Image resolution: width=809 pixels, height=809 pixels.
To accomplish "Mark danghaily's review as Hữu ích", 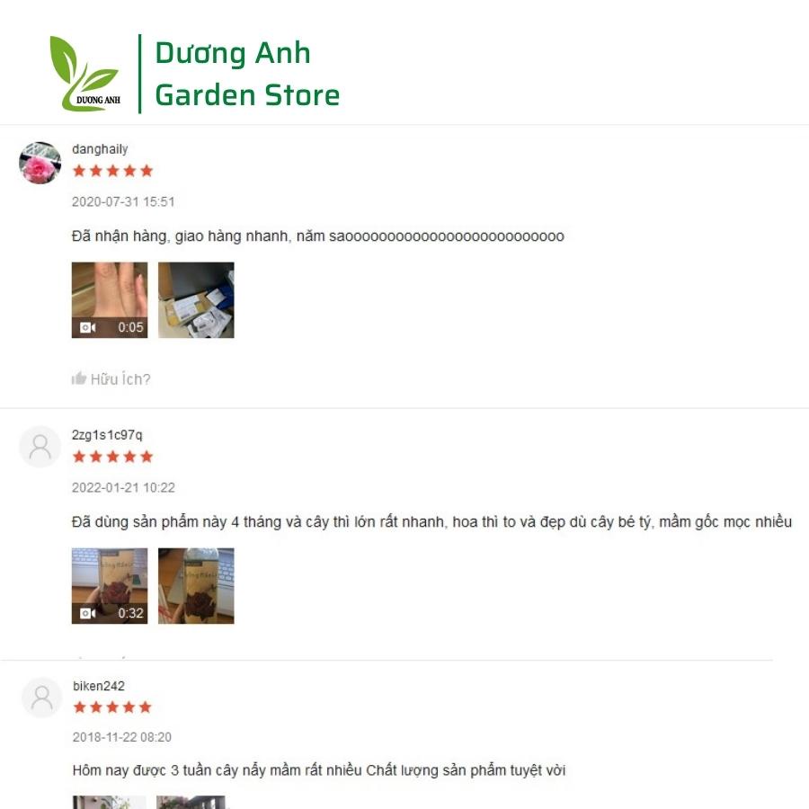I will click(x=111, y=378).
